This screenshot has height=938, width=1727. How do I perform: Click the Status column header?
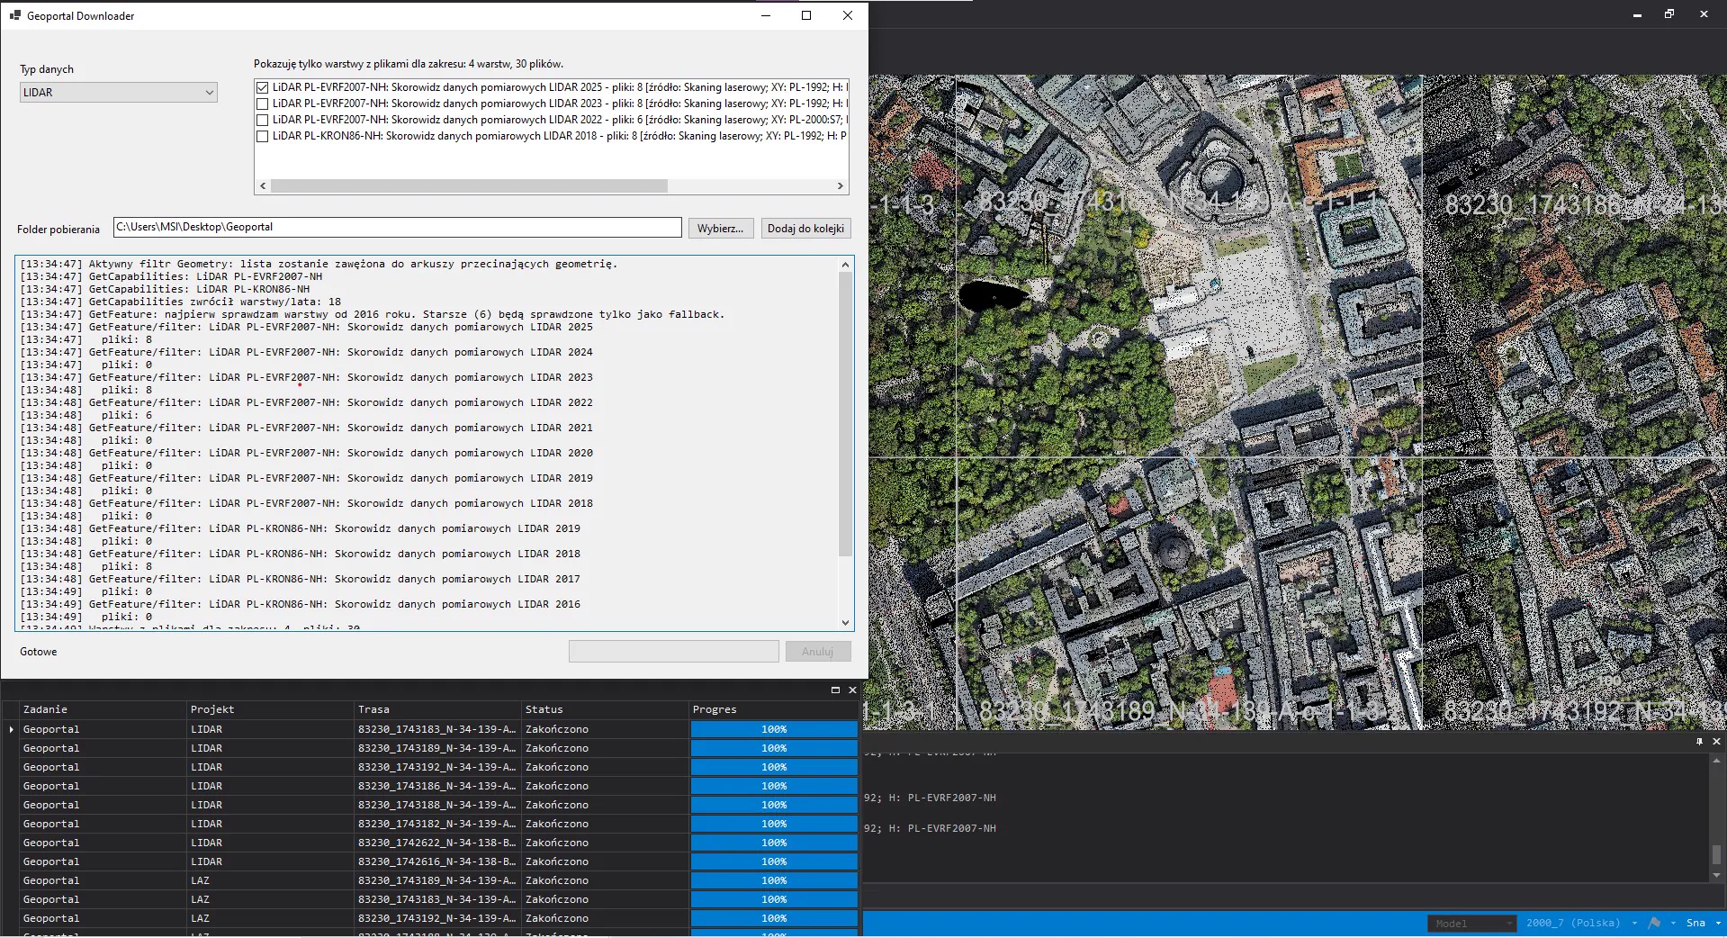pyautogui.click(x=605, y=709)
